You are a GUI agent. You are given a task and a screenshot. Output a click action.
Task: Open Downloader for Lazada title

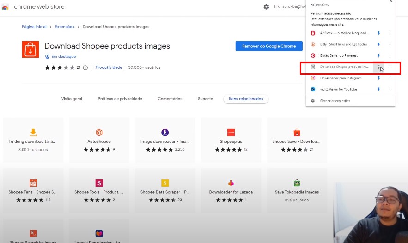pyautogui.click(x=231, y=192)
